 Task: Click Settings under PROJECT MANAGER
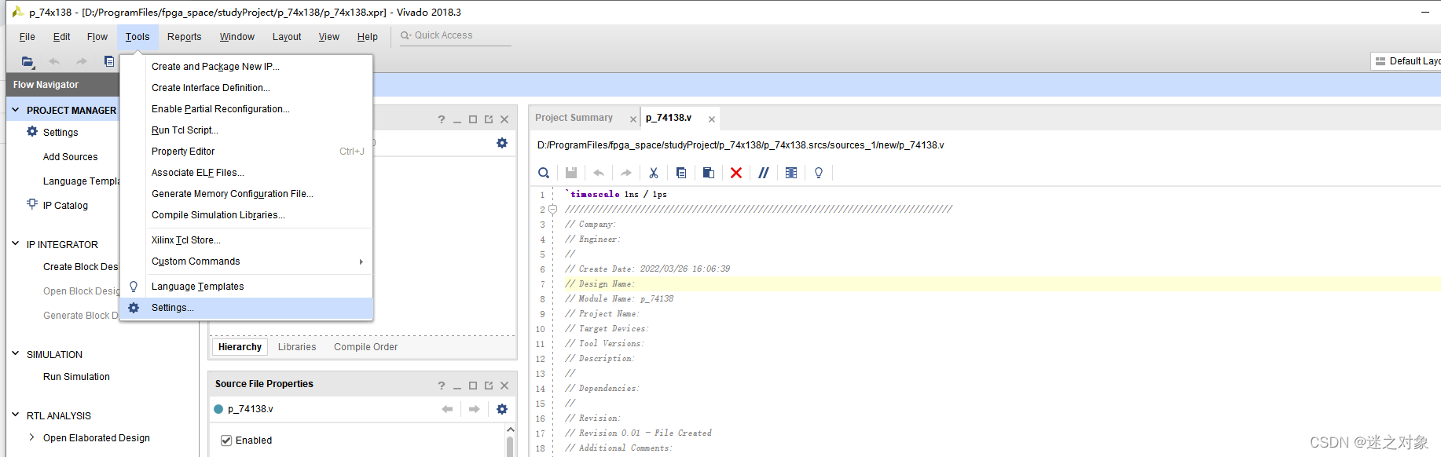click(60, 133)
